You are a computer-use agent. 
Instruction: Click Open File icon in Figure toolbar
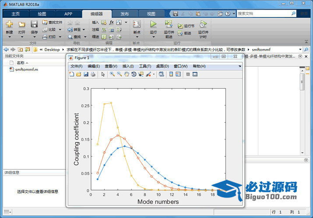click(79, 74)
